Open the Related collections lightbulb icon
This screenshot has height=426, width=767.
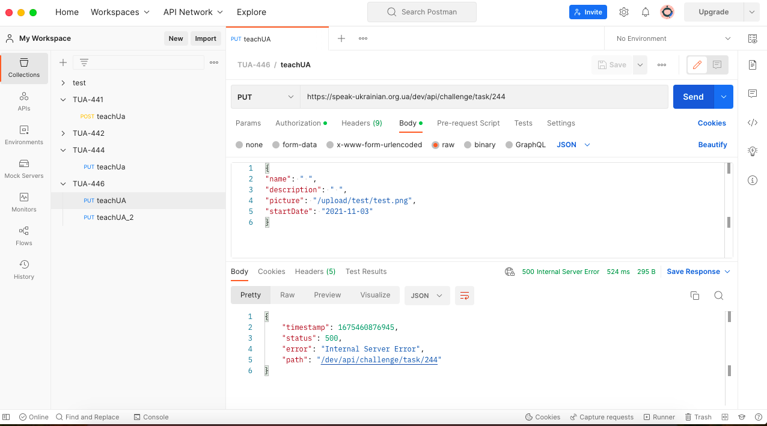(x=753, y=151)
